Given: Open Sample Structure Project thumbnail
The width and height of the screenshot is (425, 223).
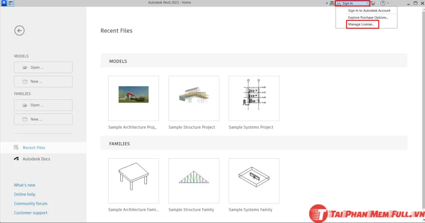Looking at the screenshot, I should click(x=194, y=98).
